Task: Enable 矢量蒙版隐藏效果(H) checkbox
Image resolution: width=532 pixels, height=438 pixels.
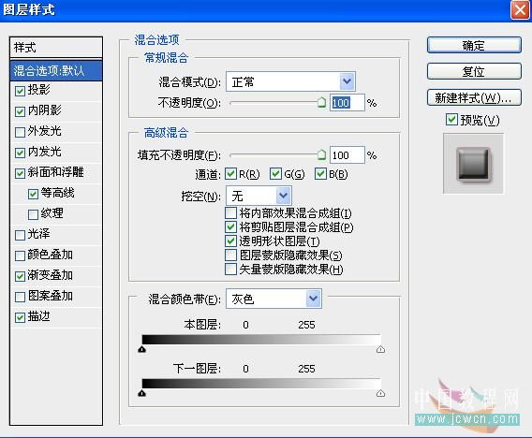Action: [x=230, y=270]
